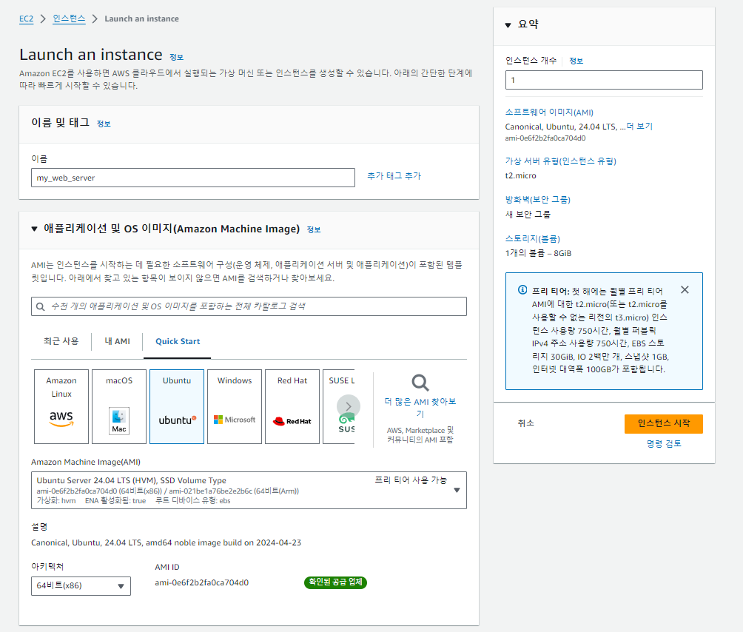Screen dimensions: 743x632
Task: Go to EC2 in the breadcrumb
Action: pyautogui.click(x=26, y=19)
